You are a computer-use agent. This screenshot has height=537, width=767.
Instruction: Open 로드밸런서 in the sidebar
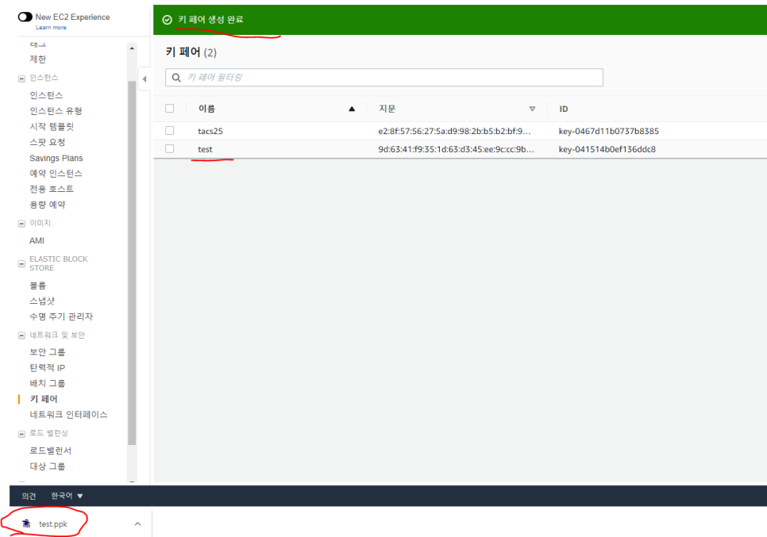[x=50, y=451]
